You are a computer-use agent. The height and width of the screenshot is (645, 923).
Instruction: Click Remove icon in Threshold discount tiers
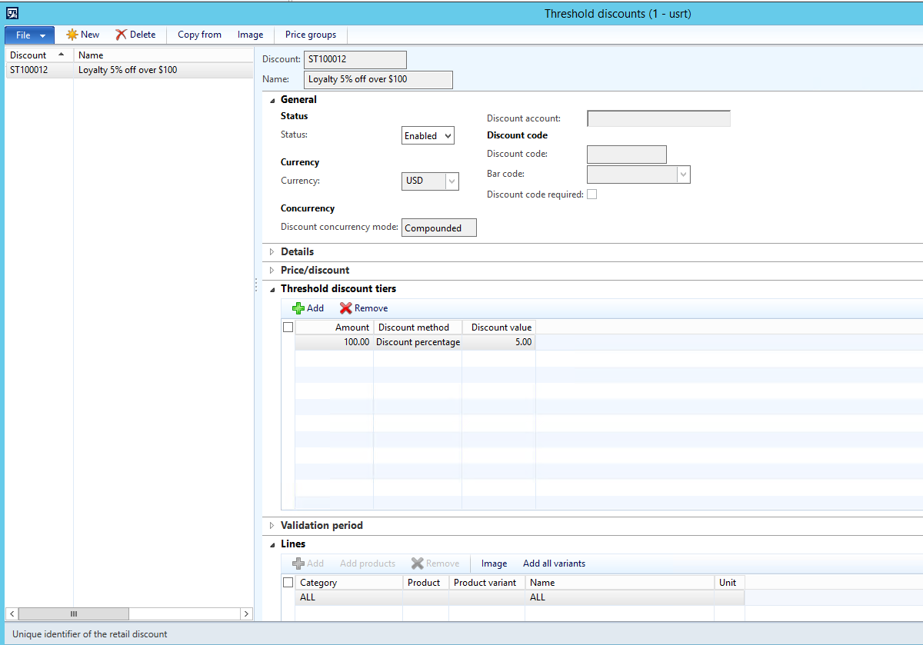point(346,308)
